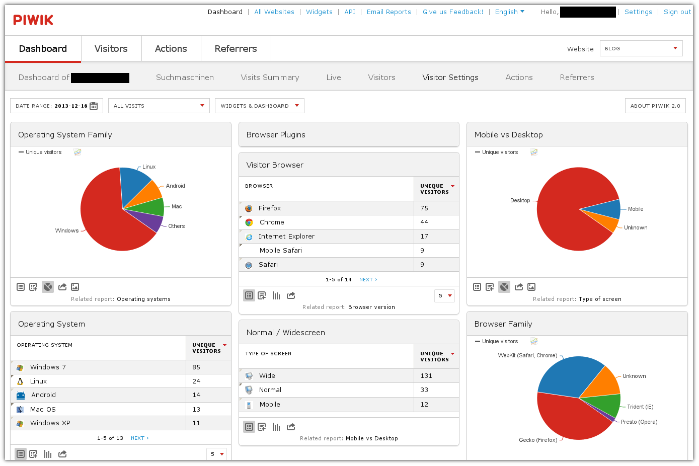Open the Widgets & Dashboard dropdown
Screen dimensions: 699x466
coord(259,106)
